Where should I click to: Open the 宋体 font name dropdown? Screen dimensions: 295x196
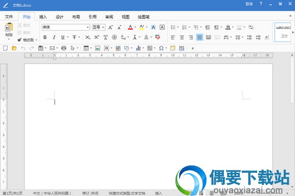pos(88,27)
